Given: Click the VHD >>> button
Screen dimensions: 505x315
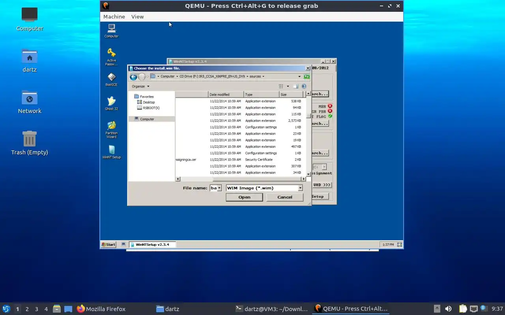Looking at the screenshot, I should coord(322,185).
